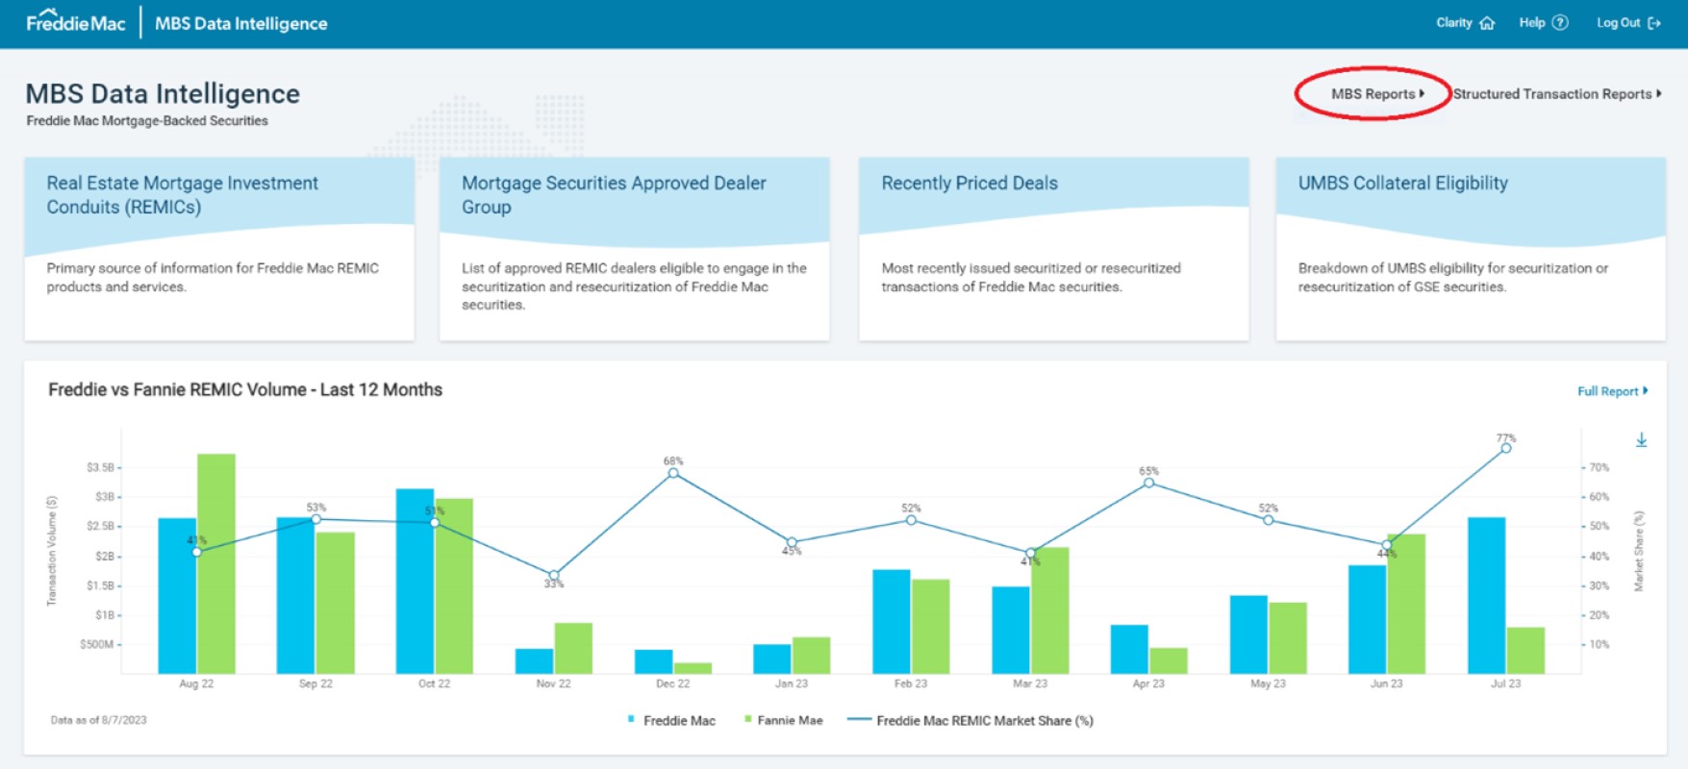Click the Mar 23 Fannie Mae bar
Image resolution: width=1688 pixels, height=769 pixels.
pyautogui.click(x=1049, y=610)
